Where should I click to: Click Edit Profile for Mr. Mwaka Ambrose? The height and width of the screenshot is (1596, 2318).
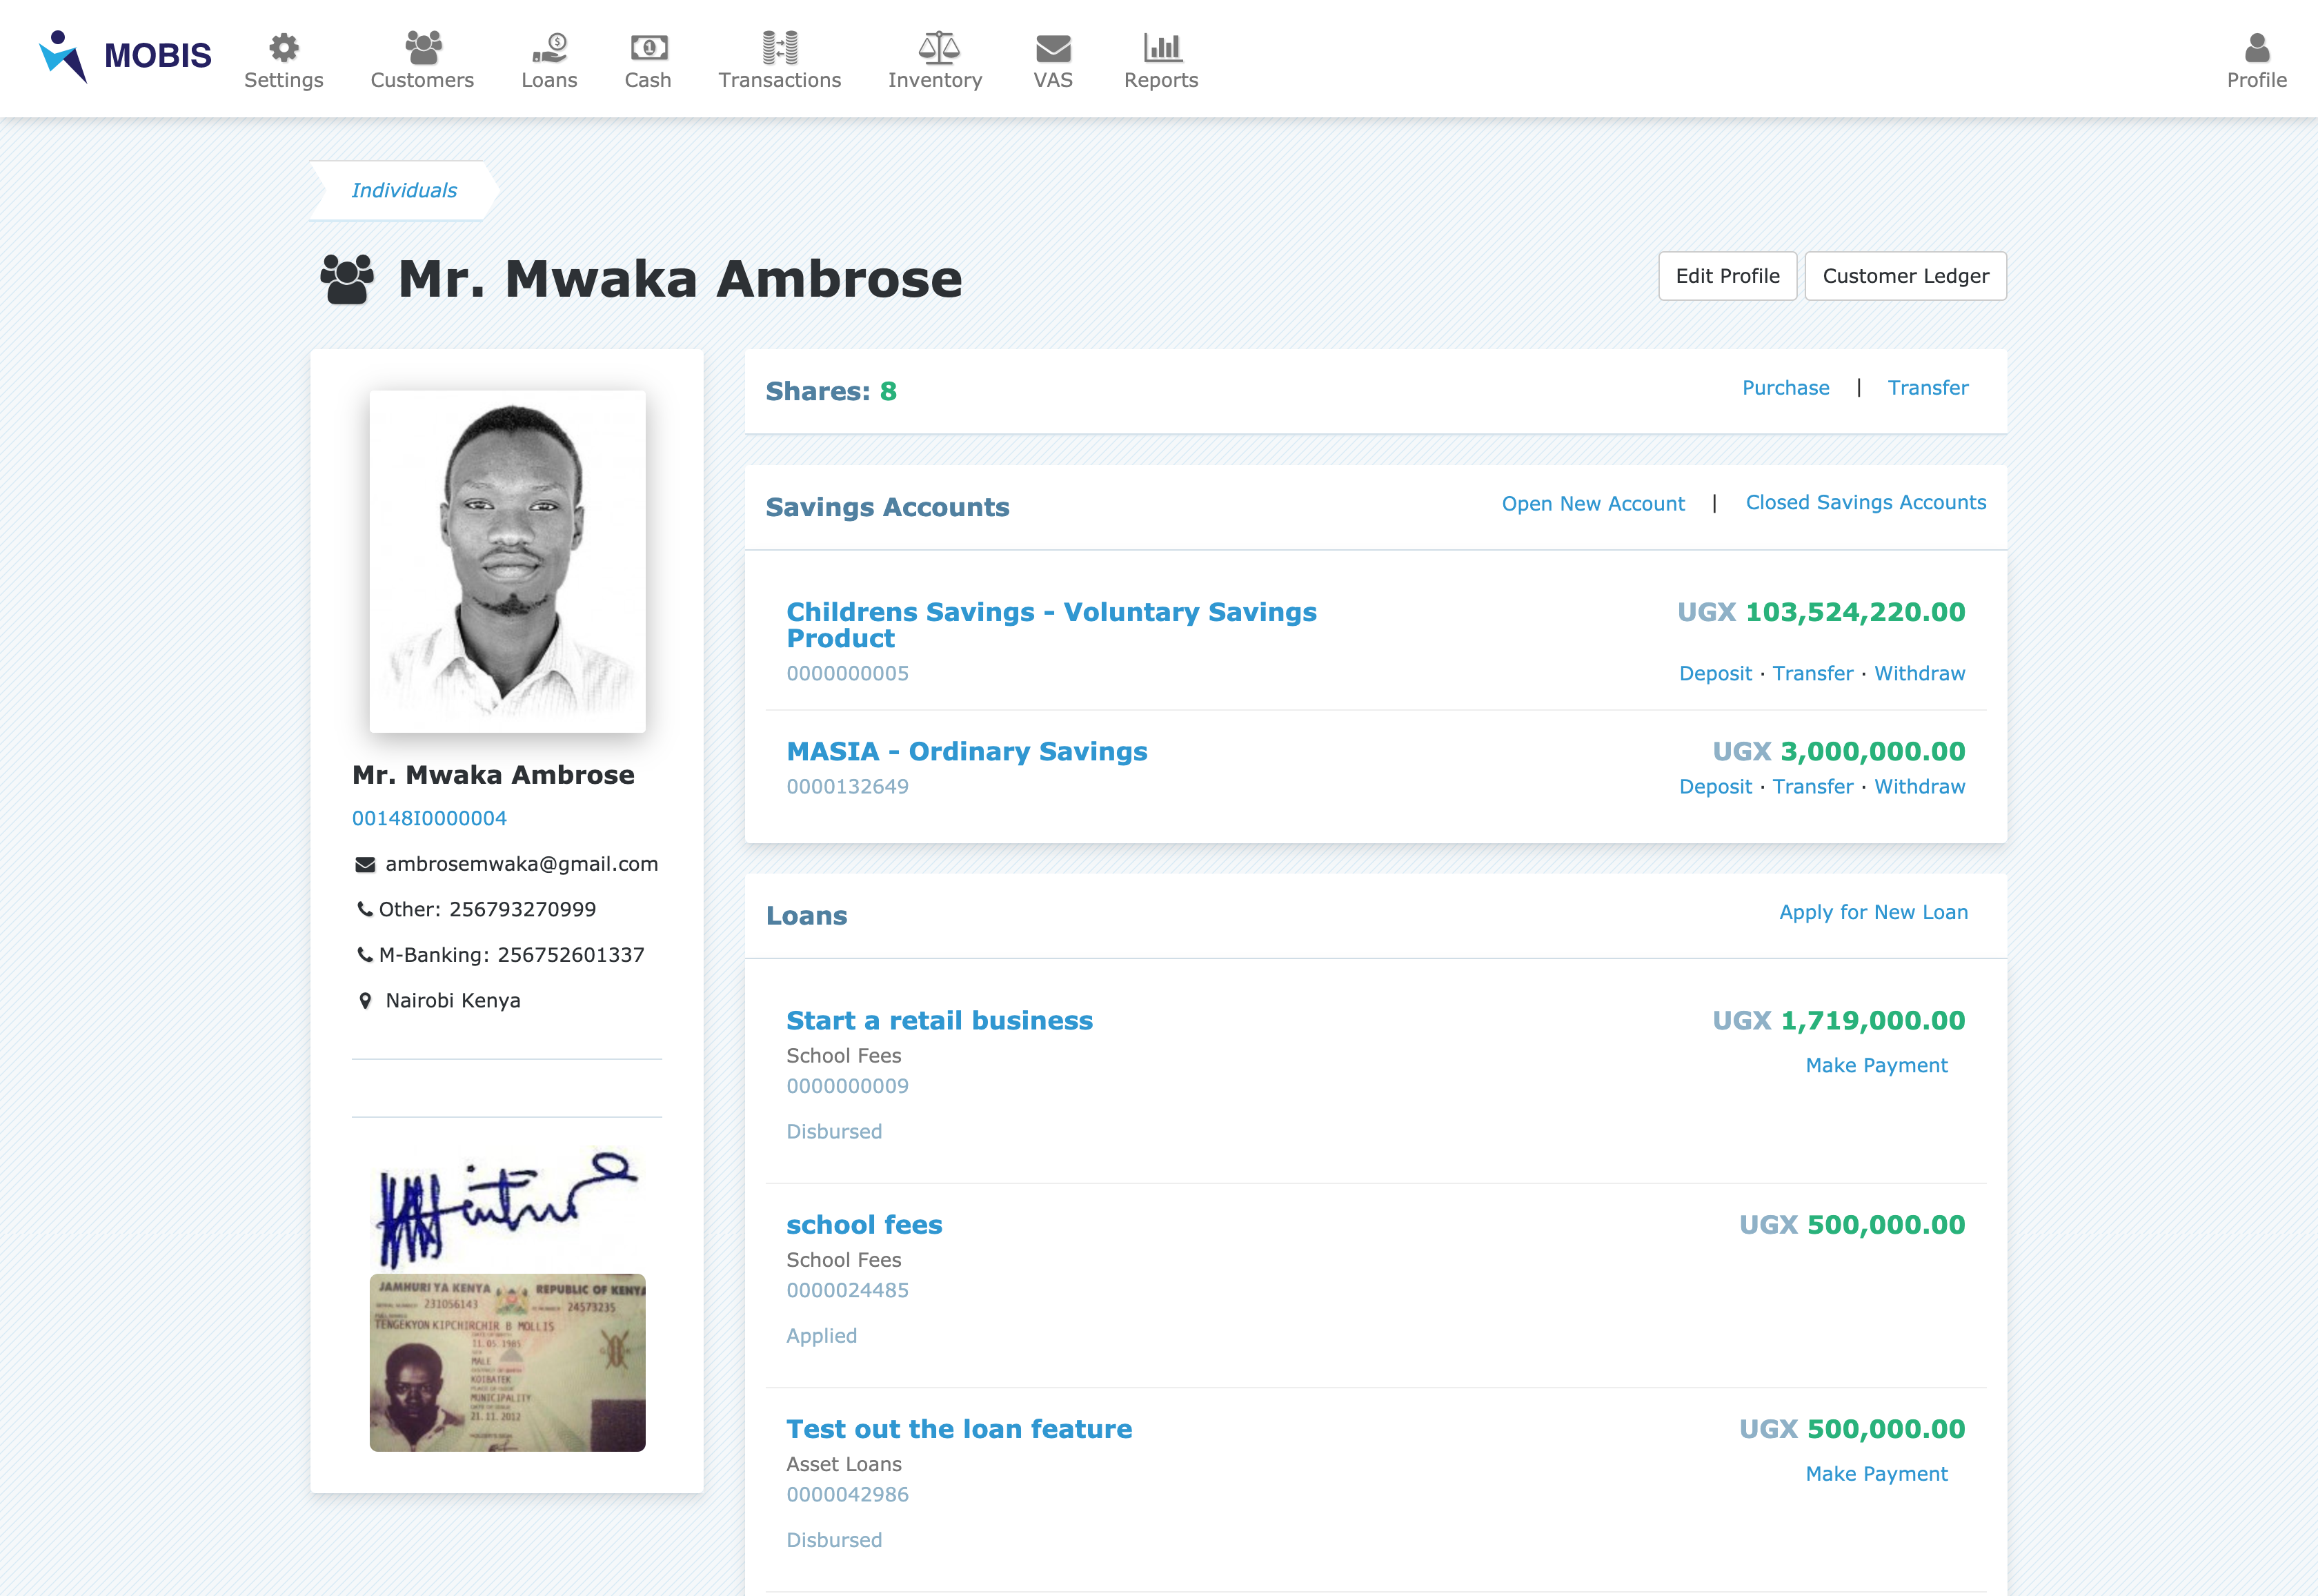(x=1726, y=276)
